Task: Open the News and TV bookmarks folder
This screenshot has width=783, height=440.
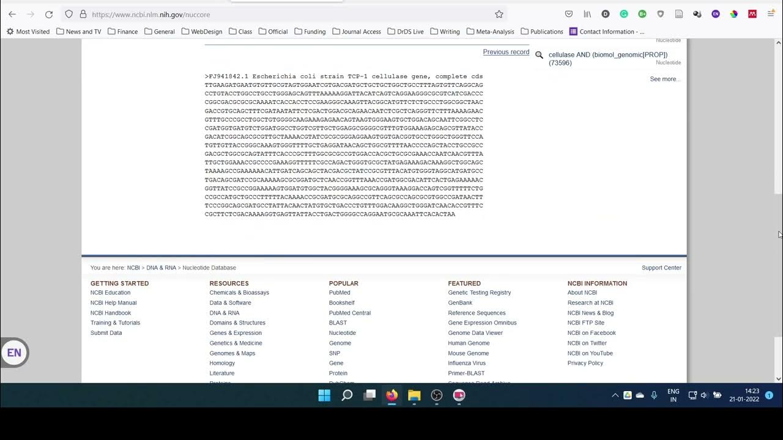Action: [78, 32]
